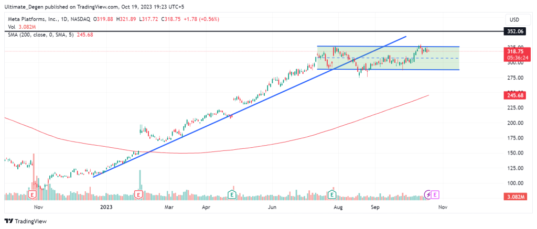
Task: Click the Sep time axis label
Action: 375,207
